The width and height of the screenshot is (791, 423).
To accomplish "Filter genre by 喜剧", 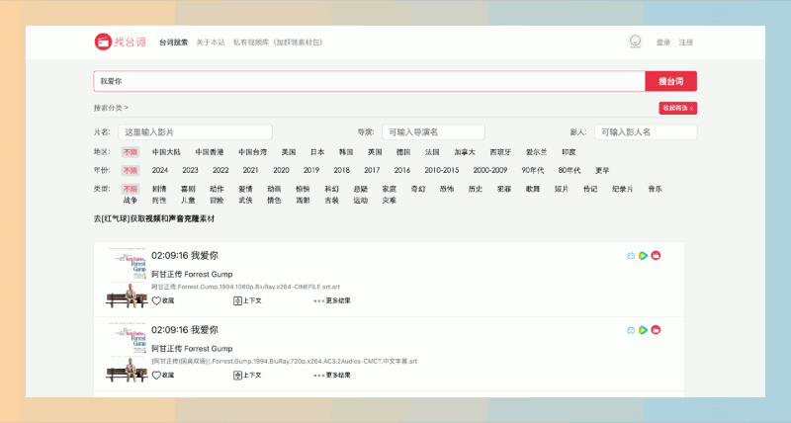I will 188,189.
